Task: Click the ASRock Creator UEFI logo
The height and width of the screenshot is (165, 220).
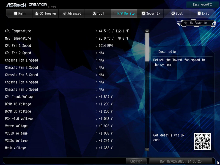Action: [31, 5]
